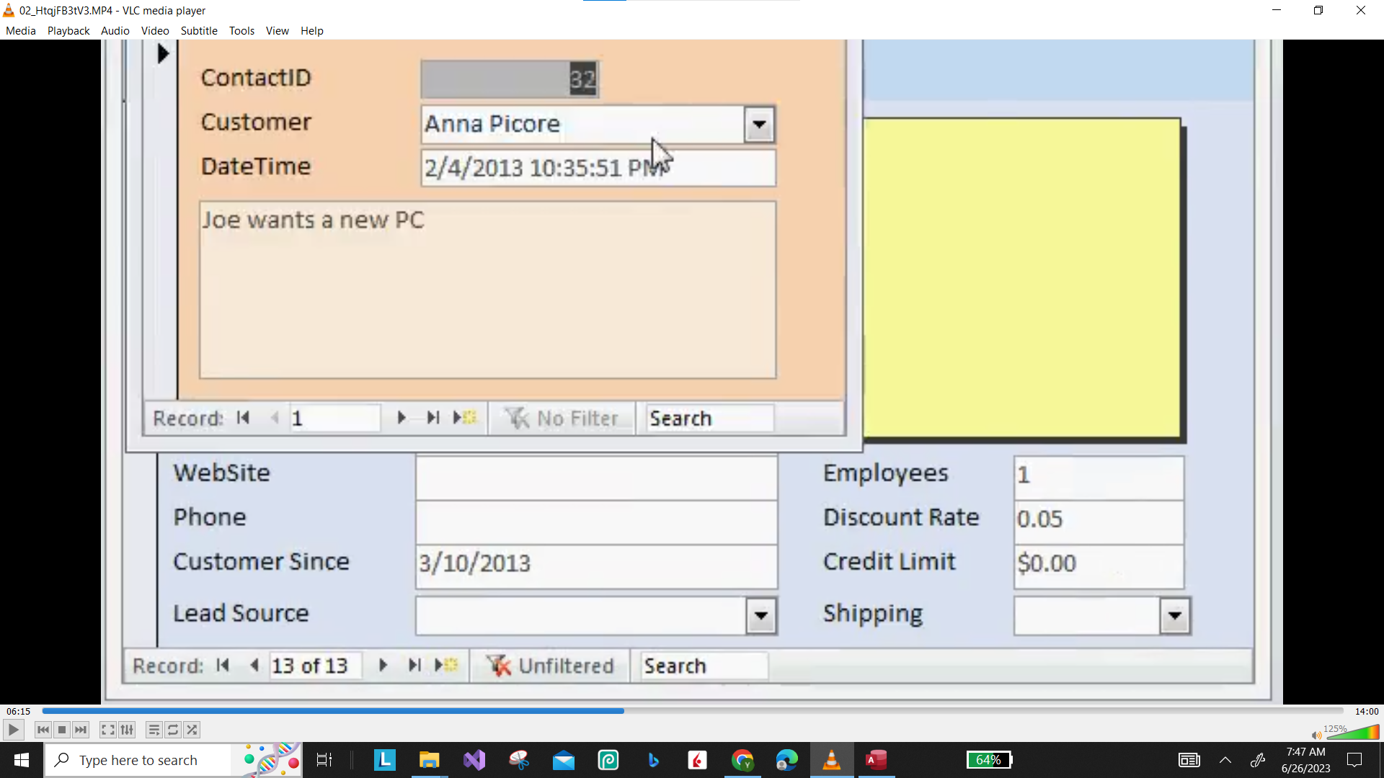
Task: Create a new blank contact record
Action: coord(465,418)
